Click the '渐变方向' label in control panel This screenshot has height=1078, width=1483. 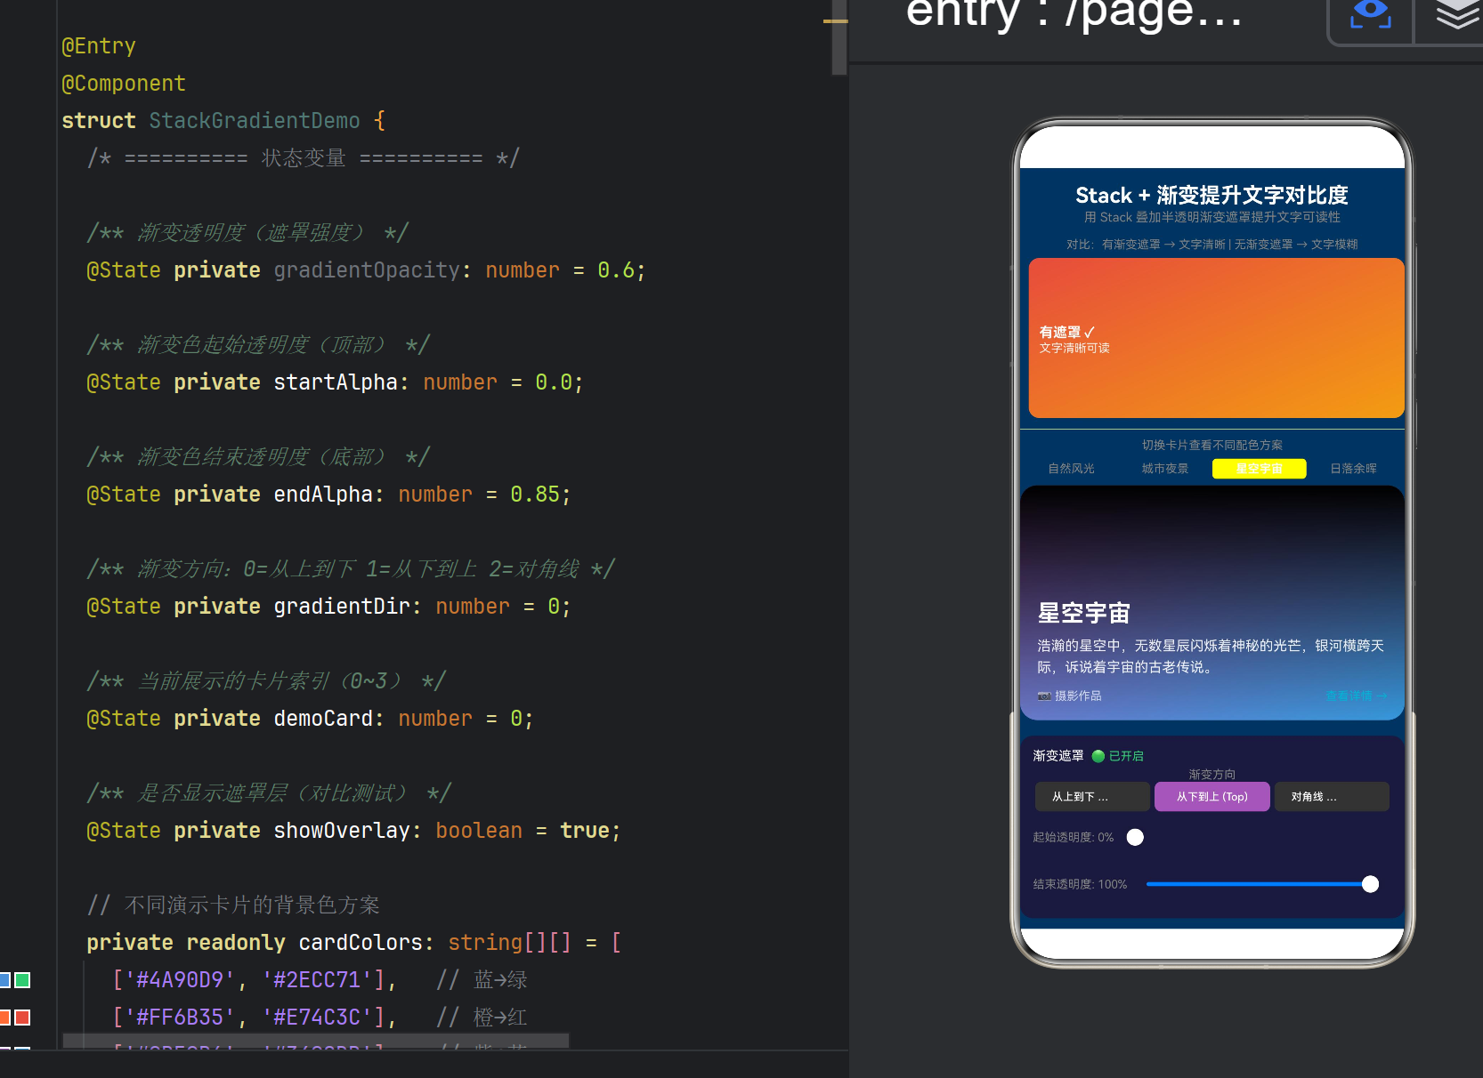pos(1212,774)
